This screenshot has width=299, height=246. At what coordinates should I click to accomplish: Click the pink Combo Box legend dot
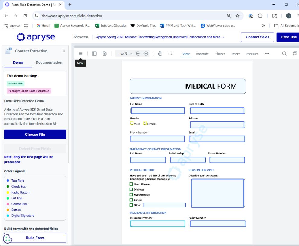[8, 204]
